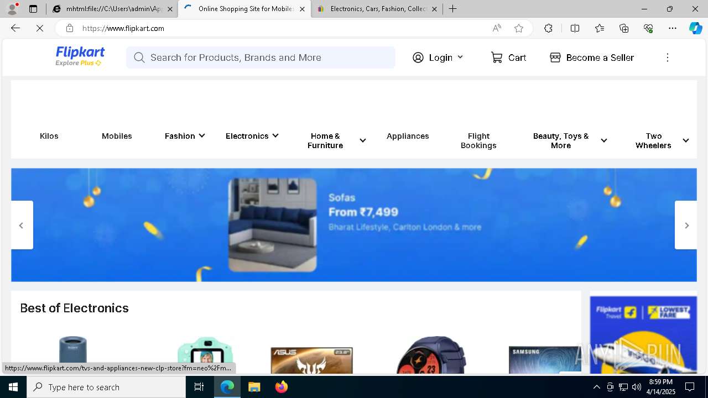Screen dimensions: 708x398
Task: Open the Tab actions menu icon
Action: tap(33, 9)
